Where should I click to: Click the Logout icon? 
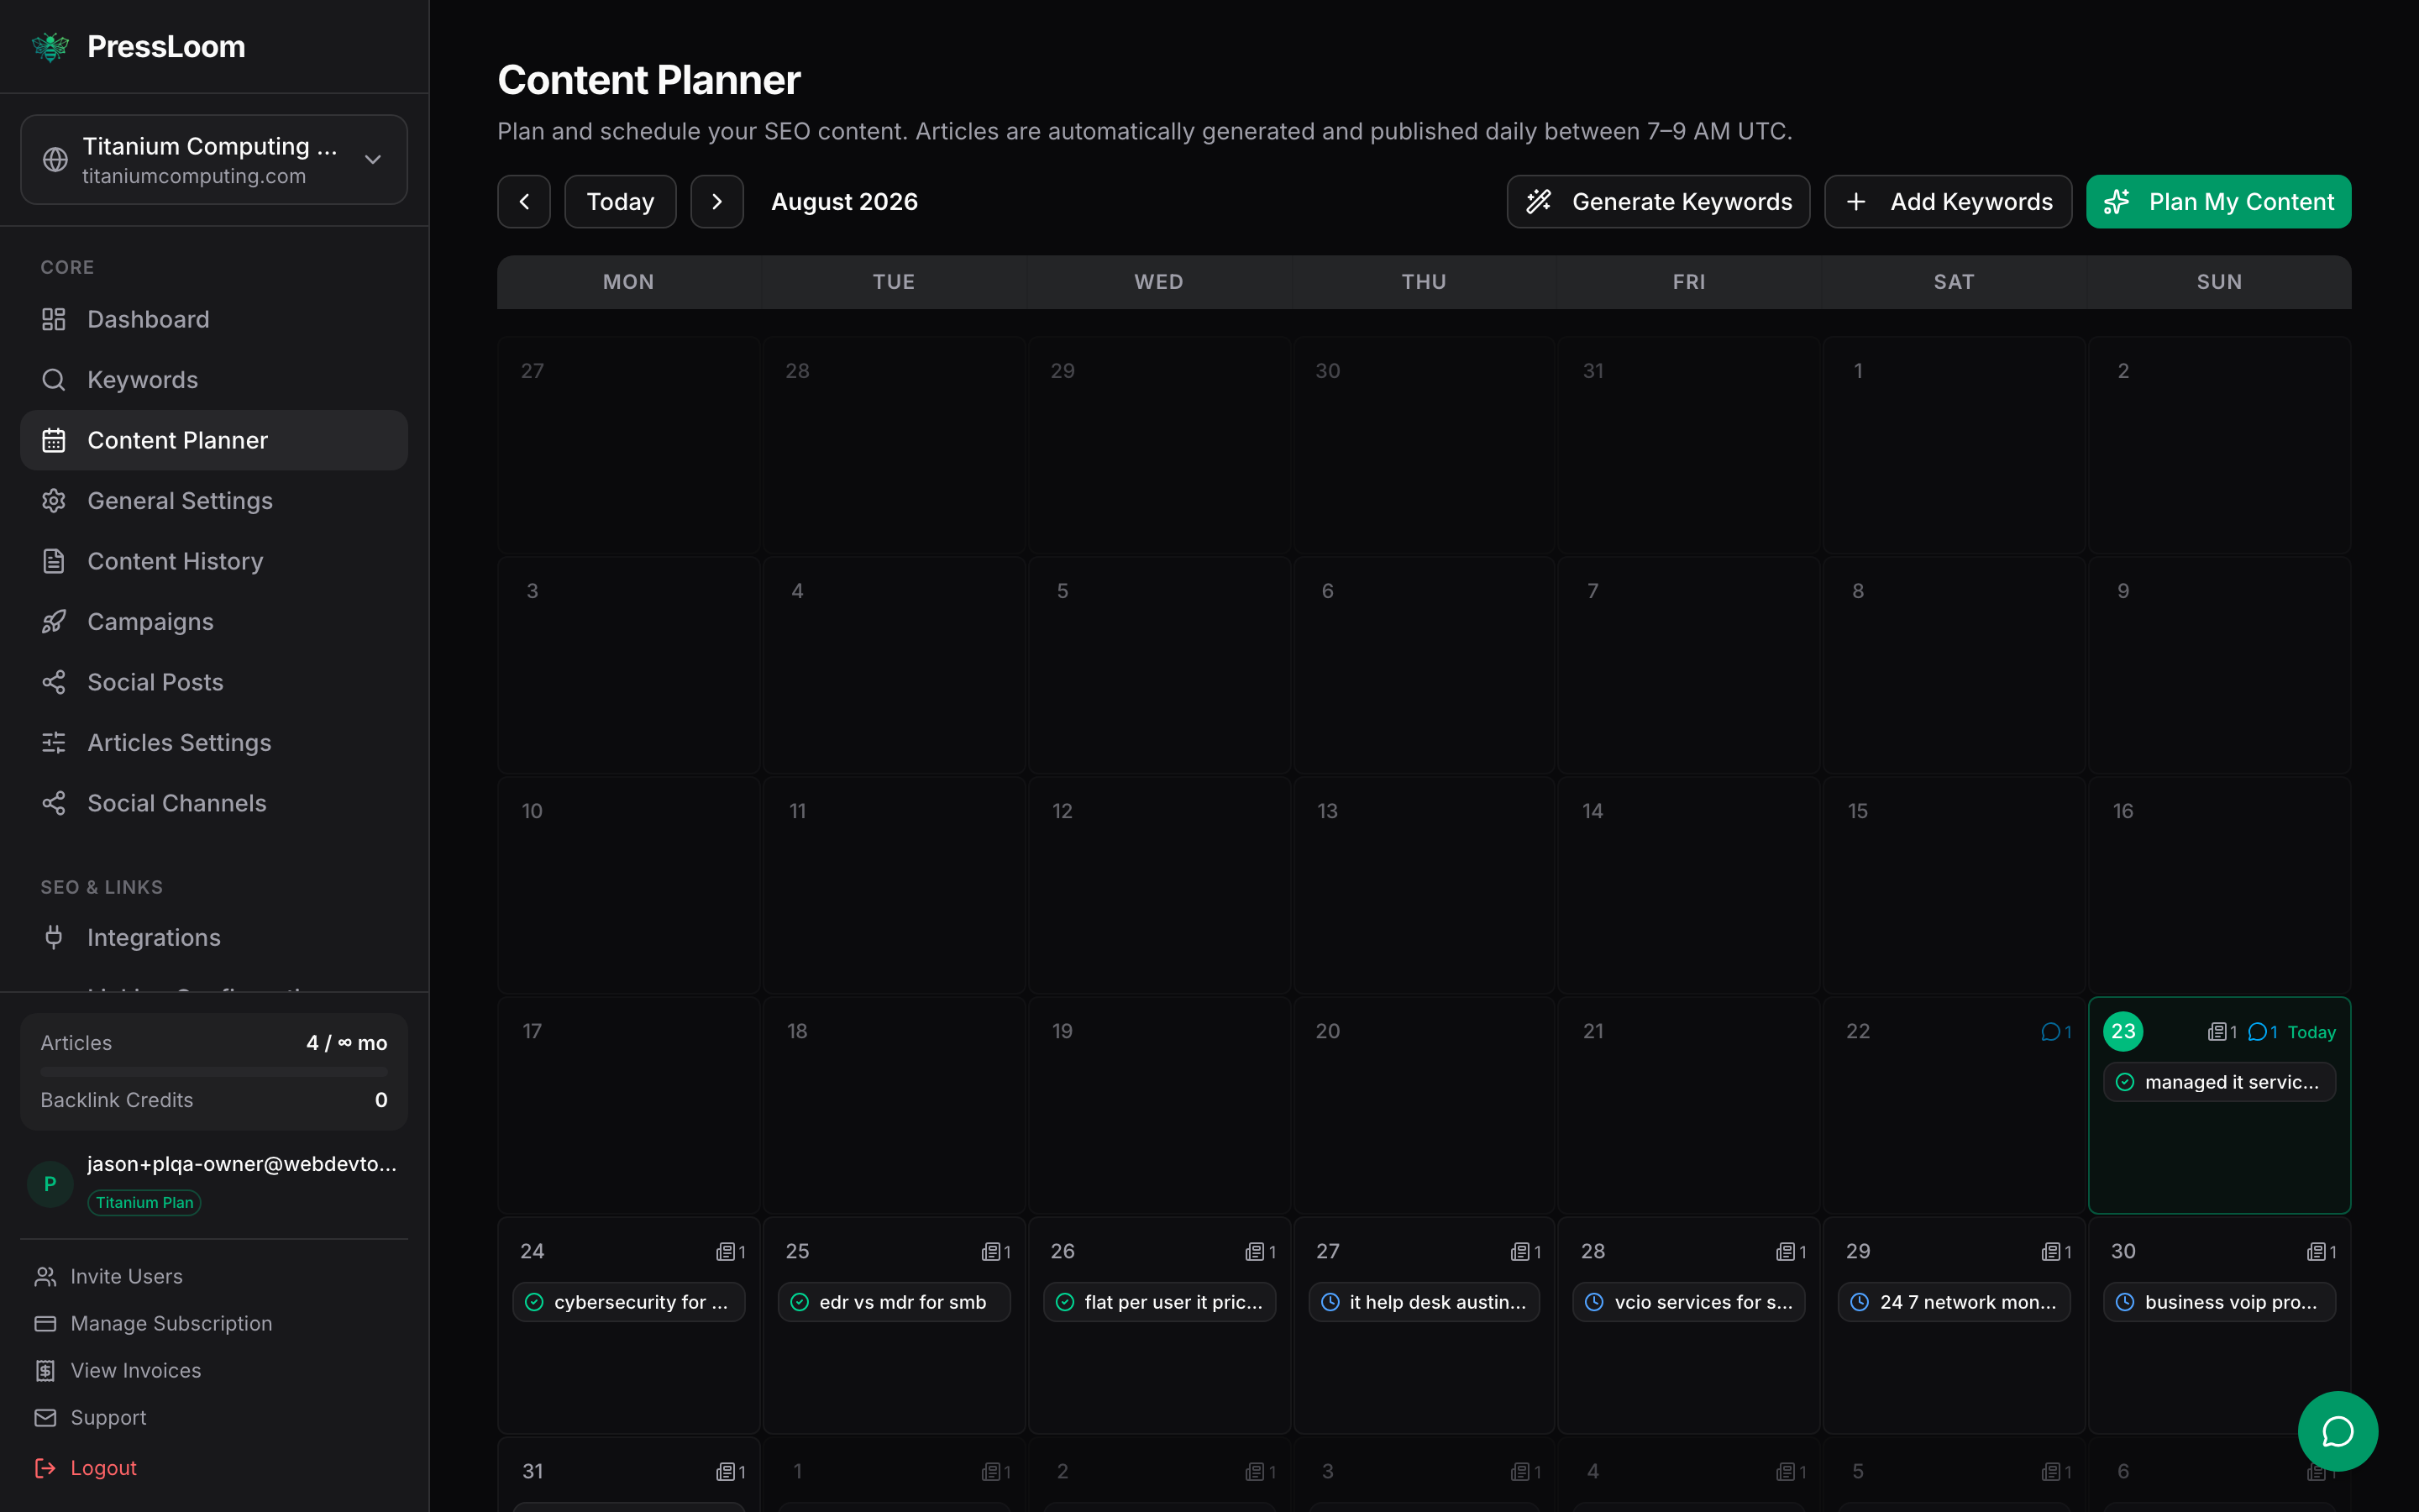pos(45,1468)
